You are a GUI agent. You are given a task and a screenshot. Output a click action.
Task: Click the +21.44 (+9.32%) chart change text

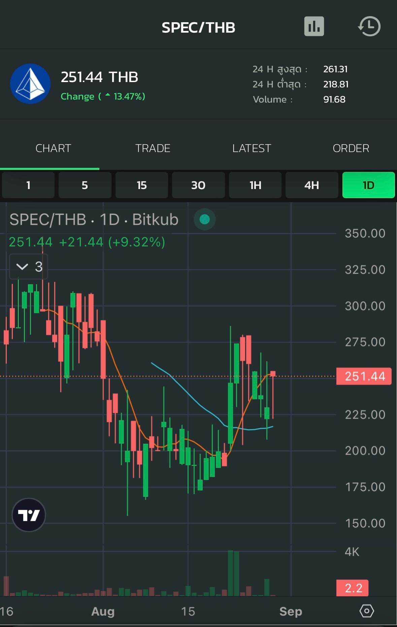pos(112,242)
